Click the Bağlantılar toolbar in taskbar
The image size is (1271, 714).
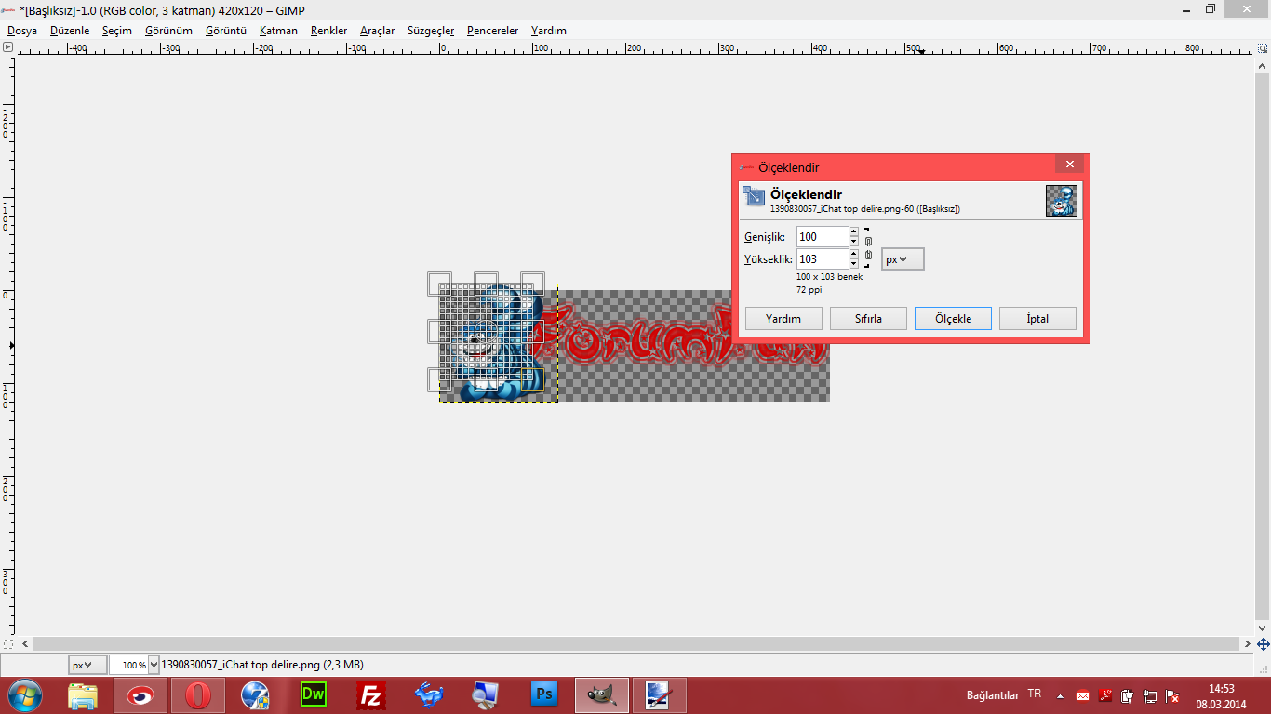993,695
